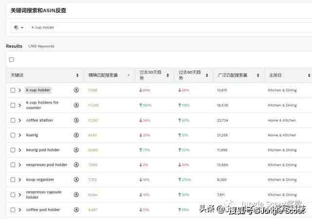Click broad match volume in kcup organizer row
312x219 pixels.
(x=221, y=179)
